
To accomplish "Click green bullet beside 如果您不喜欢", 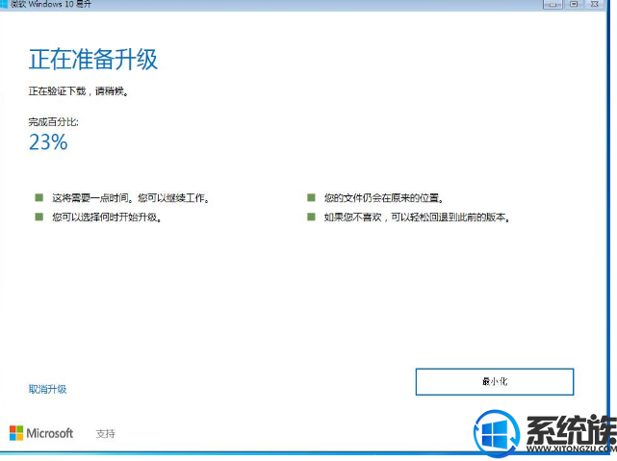I will click(x=311, y=217).
